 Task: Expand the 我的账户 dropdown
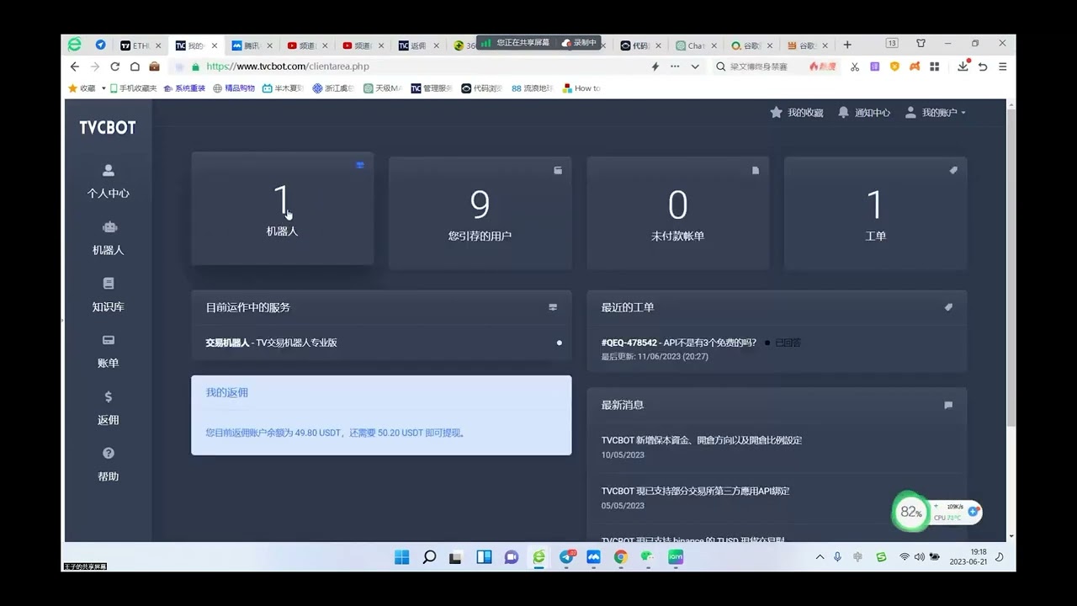click(x=935, y=112)
